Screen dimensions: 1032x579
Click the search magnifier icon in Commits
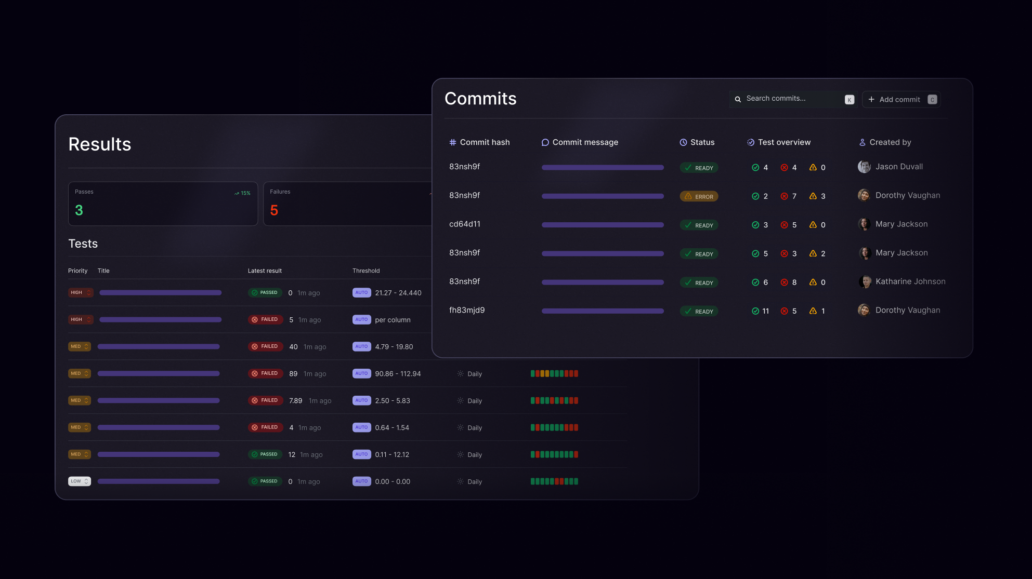click(738, 99)
